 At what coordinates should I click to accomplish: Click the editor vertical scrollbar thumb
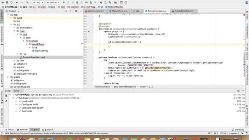[x=244, y=65]
